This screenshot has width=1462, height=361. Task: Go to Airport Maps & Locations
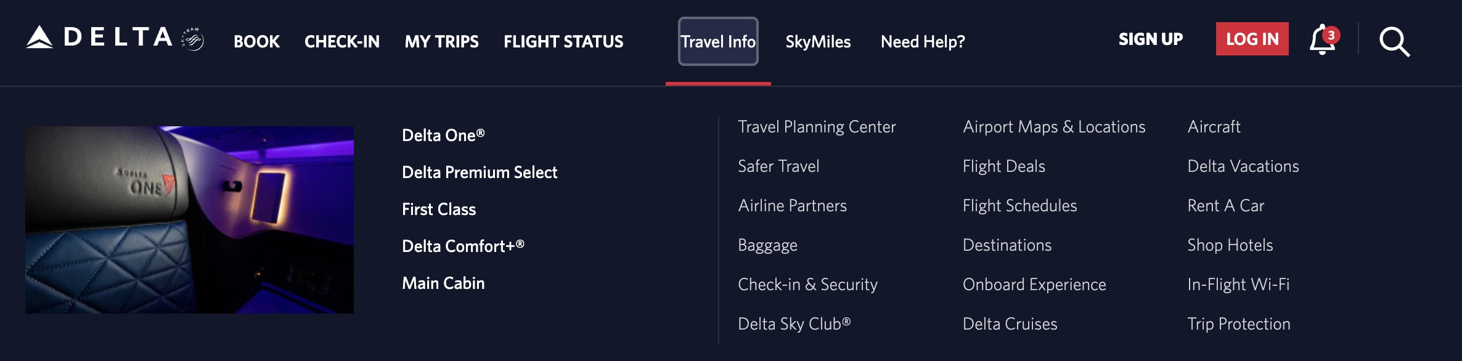pyautogui.click(x=1054, y=127)
